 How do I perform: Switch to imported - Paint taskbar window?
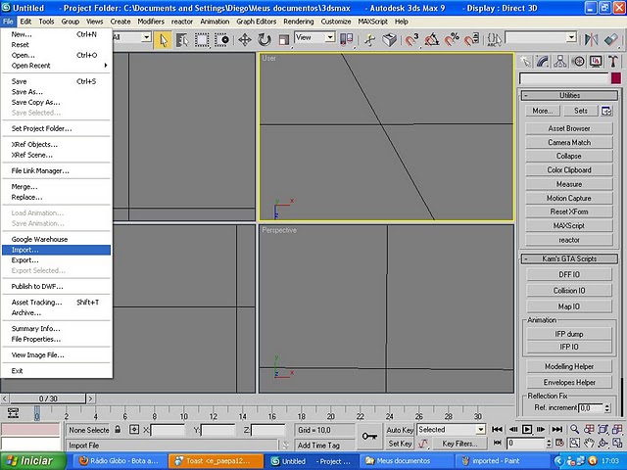[x=494, y=461]
